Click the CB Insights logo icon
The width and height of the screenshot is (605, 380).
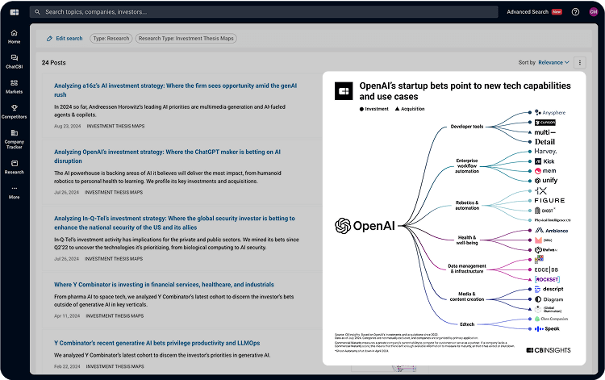click(x=14, y=12)
